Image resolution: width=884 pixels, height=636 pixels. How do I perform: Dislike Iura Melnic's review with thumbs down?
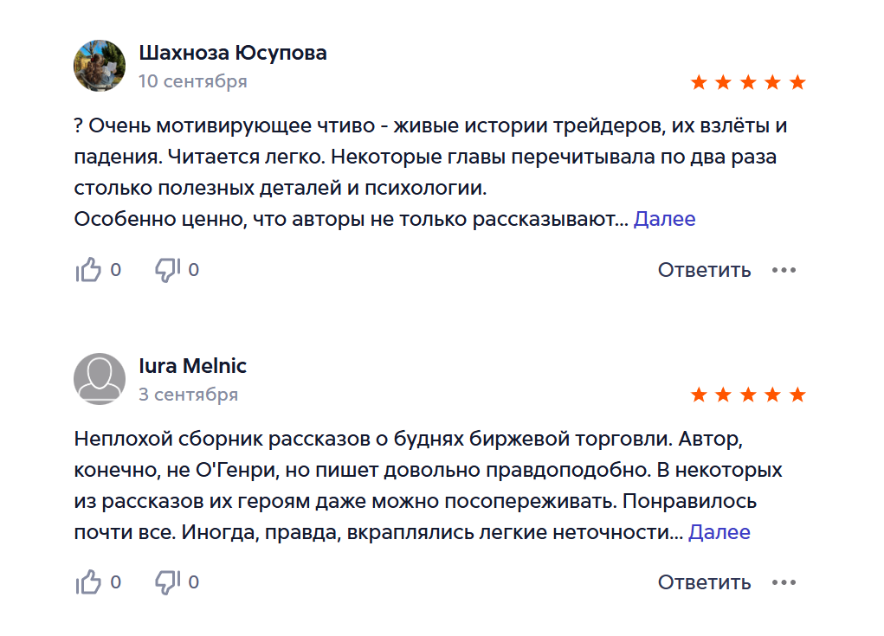click(x=166, y=582)
